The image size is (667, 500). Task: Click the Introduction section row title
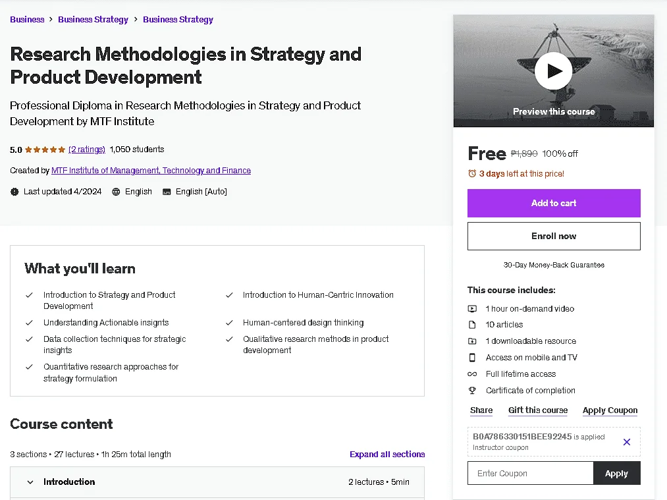[x=69, y=482]
